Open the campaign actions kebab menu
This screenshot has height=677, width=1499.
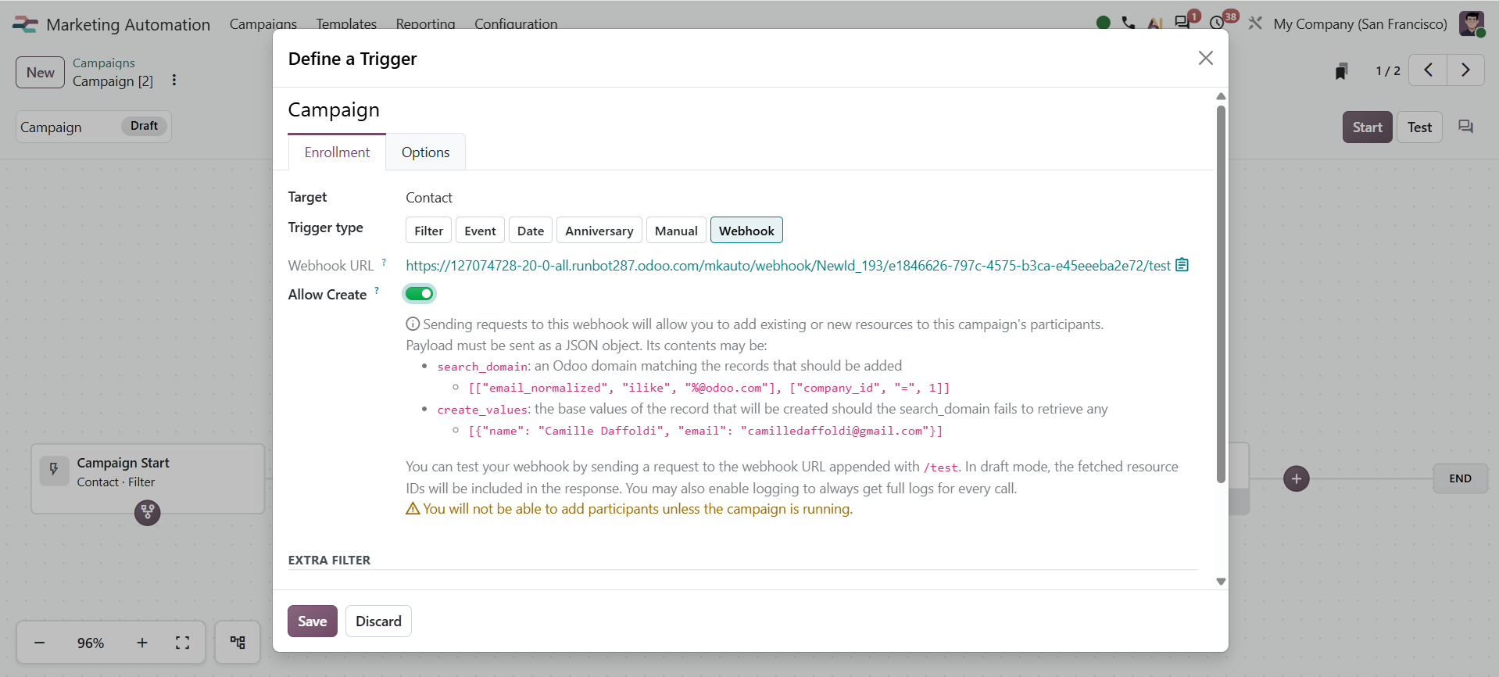pyautogui.click(x=174, y=81)
